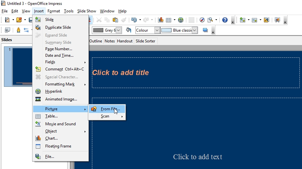This screenshot has width=302, height=169.
Task: Open the Format menu
Action: click(54, 11)
